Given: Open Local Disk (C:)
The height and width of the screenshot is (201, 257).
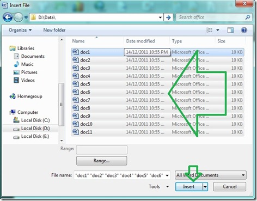Looking at the screenshot, I should click(35, 120).
